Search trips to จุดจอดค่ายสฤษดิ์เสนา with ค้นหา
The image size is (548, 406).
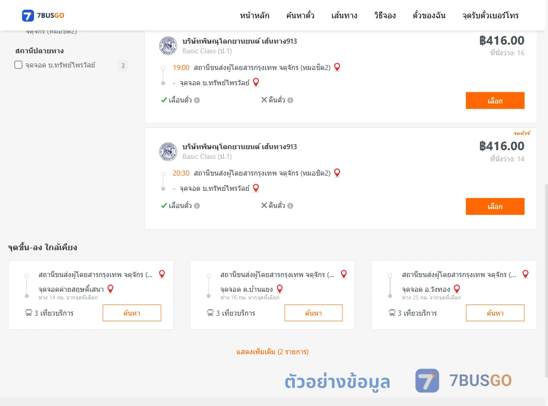(x=132, y=313)
